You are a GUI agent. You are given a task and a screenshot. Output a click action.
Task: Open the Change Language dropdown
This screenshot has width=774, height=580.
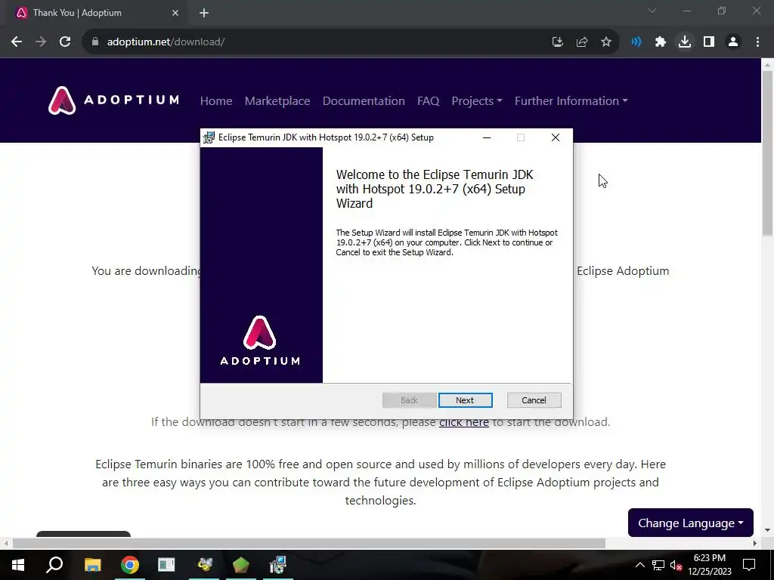pos(691,523)
